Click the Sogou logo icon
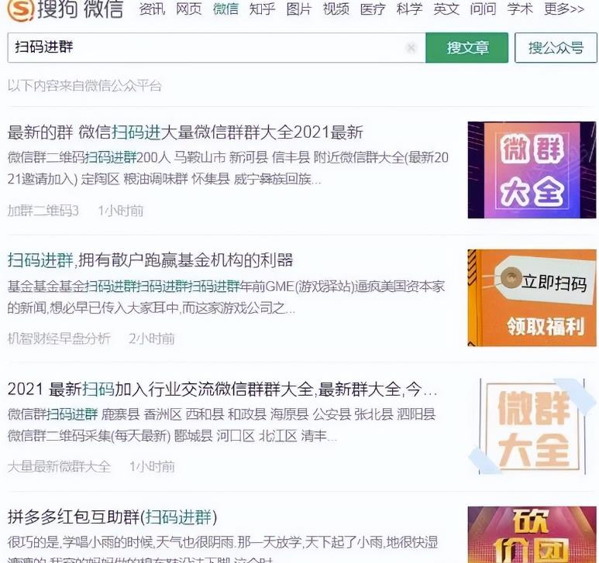This screenshot has height=563, width=599. 21,9
